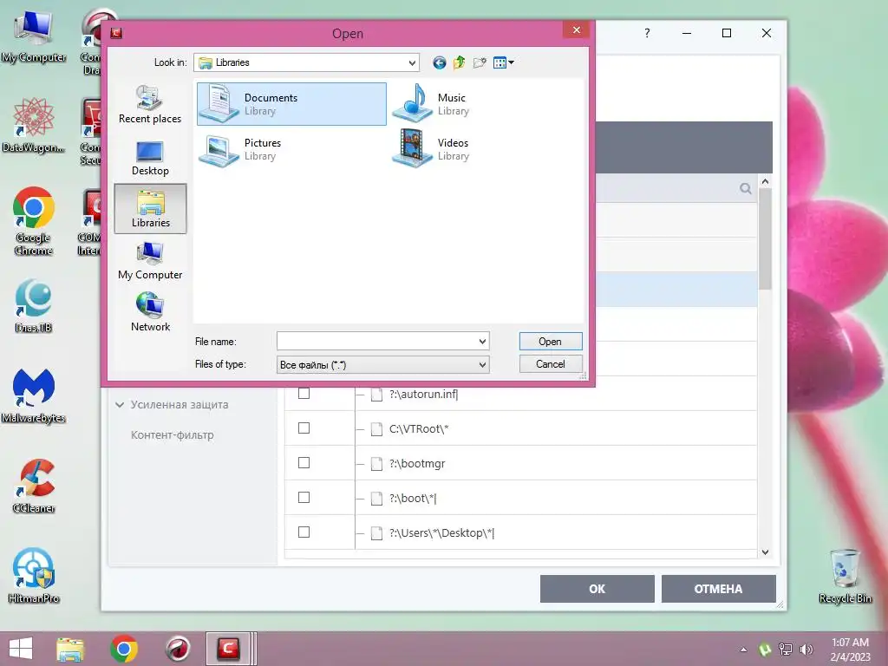This screenshot has height=666, width=888.
Task: Click scroll up arrow in the settings list
Action: coord(765,182)
